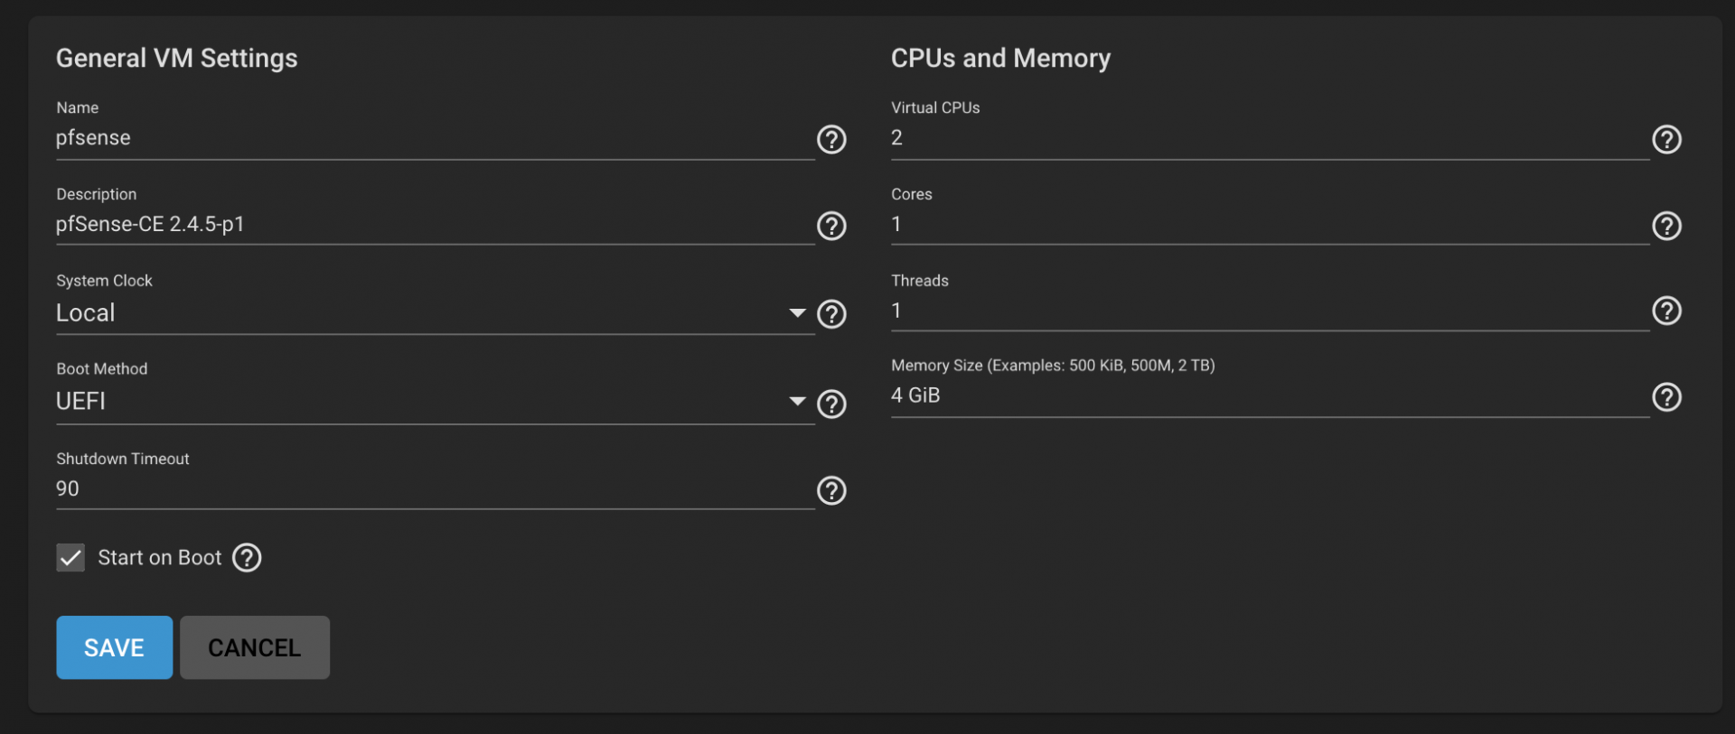Viewport: 1735px width, 734px height.
Task: Focus the Description text field
Action: coord(434,225)
